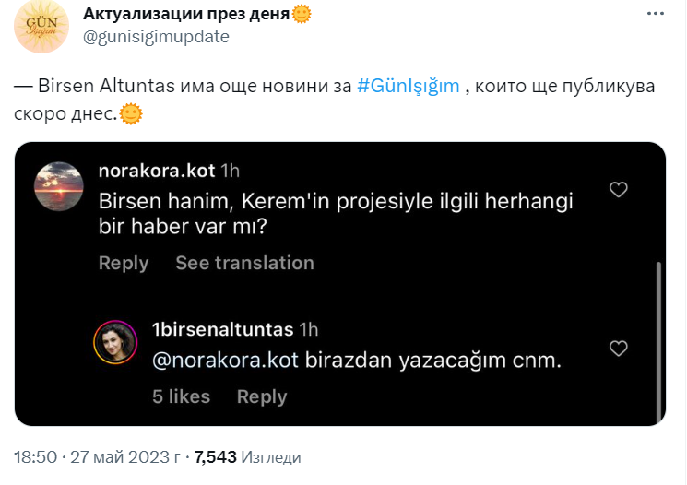Open norakora.kot's sunset profile picture

[x=60, y=185]
